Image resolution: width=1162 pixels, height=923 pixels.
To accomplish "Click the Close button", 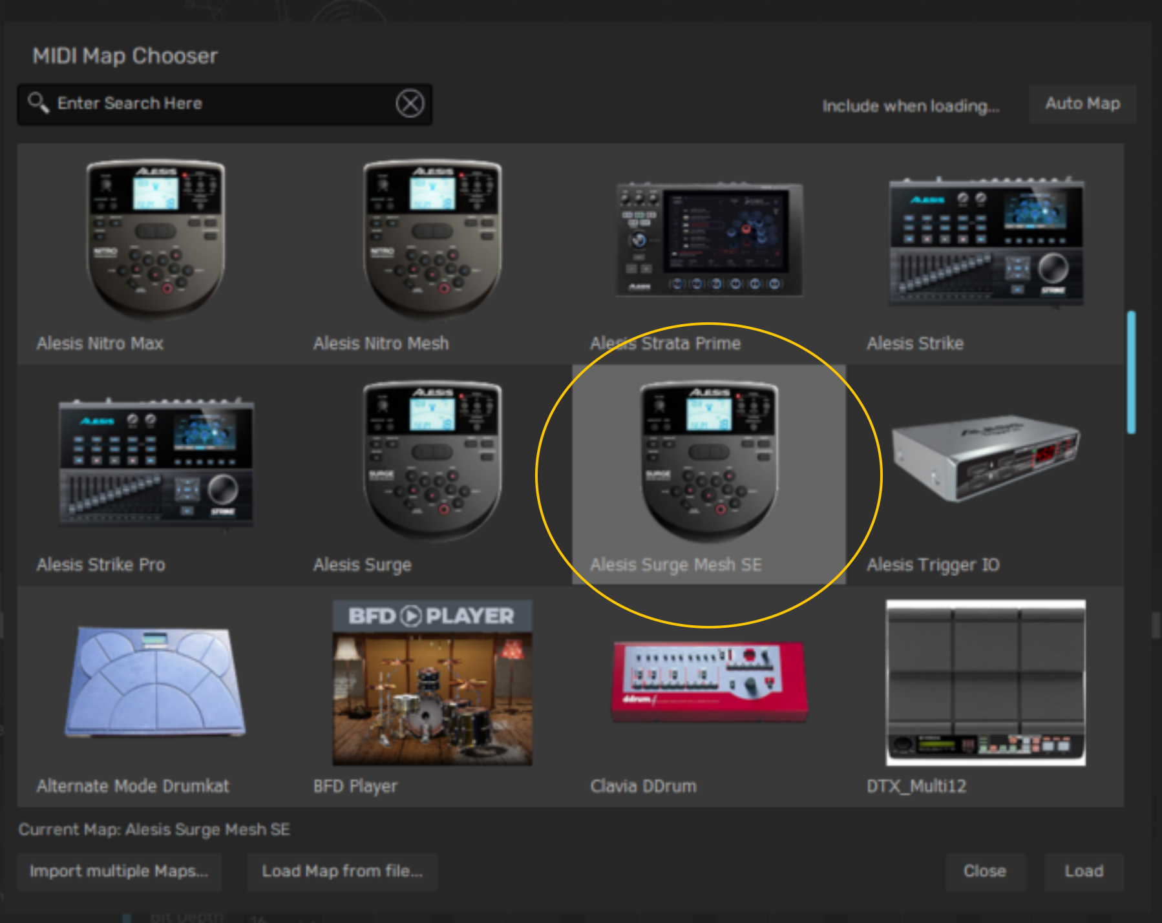I will 985,871.
